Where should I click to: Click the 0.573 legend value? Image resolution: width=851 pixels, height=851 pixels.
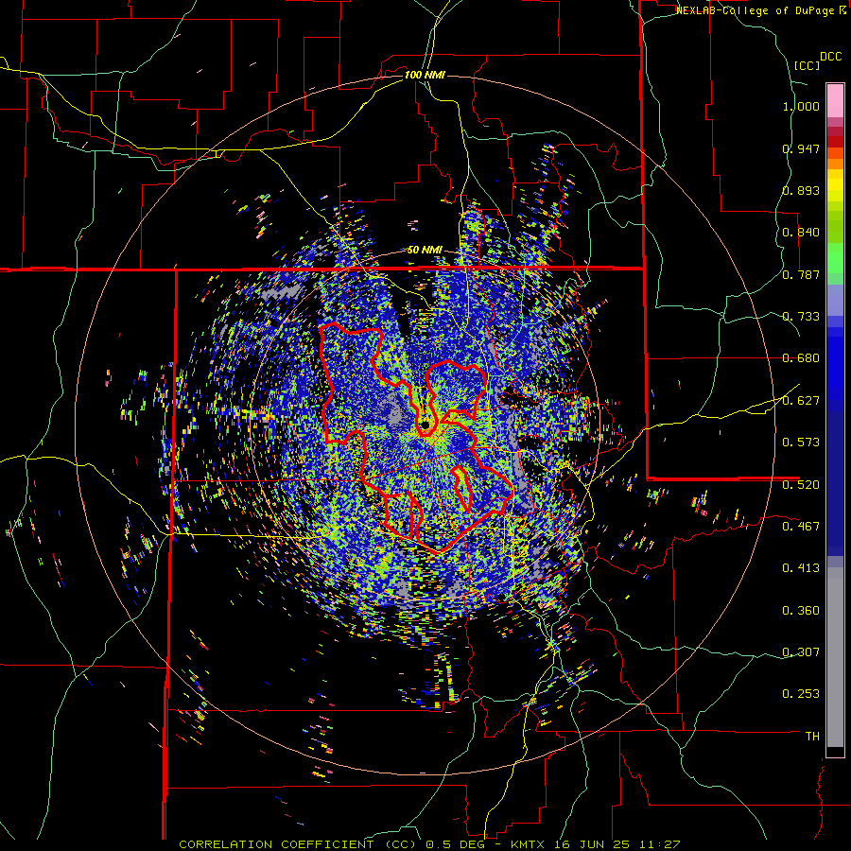pyautogui.click(x=801, y=443)
